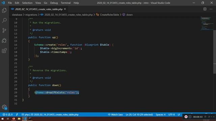Screen dimensions: 216x121
Task: Close the create_roles_table.php editor tab
Action: (65, 9)
